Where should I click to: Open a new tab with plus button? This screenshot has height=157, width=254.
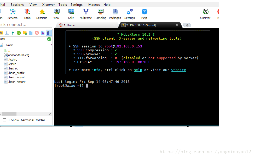tap(187, 25)
